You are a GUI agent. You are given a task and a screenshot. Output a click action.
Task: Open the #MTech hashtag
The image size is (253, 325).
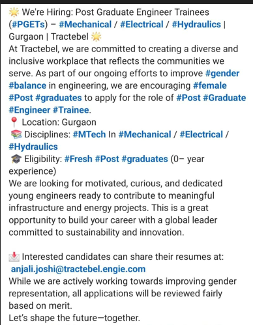point(89,135)
